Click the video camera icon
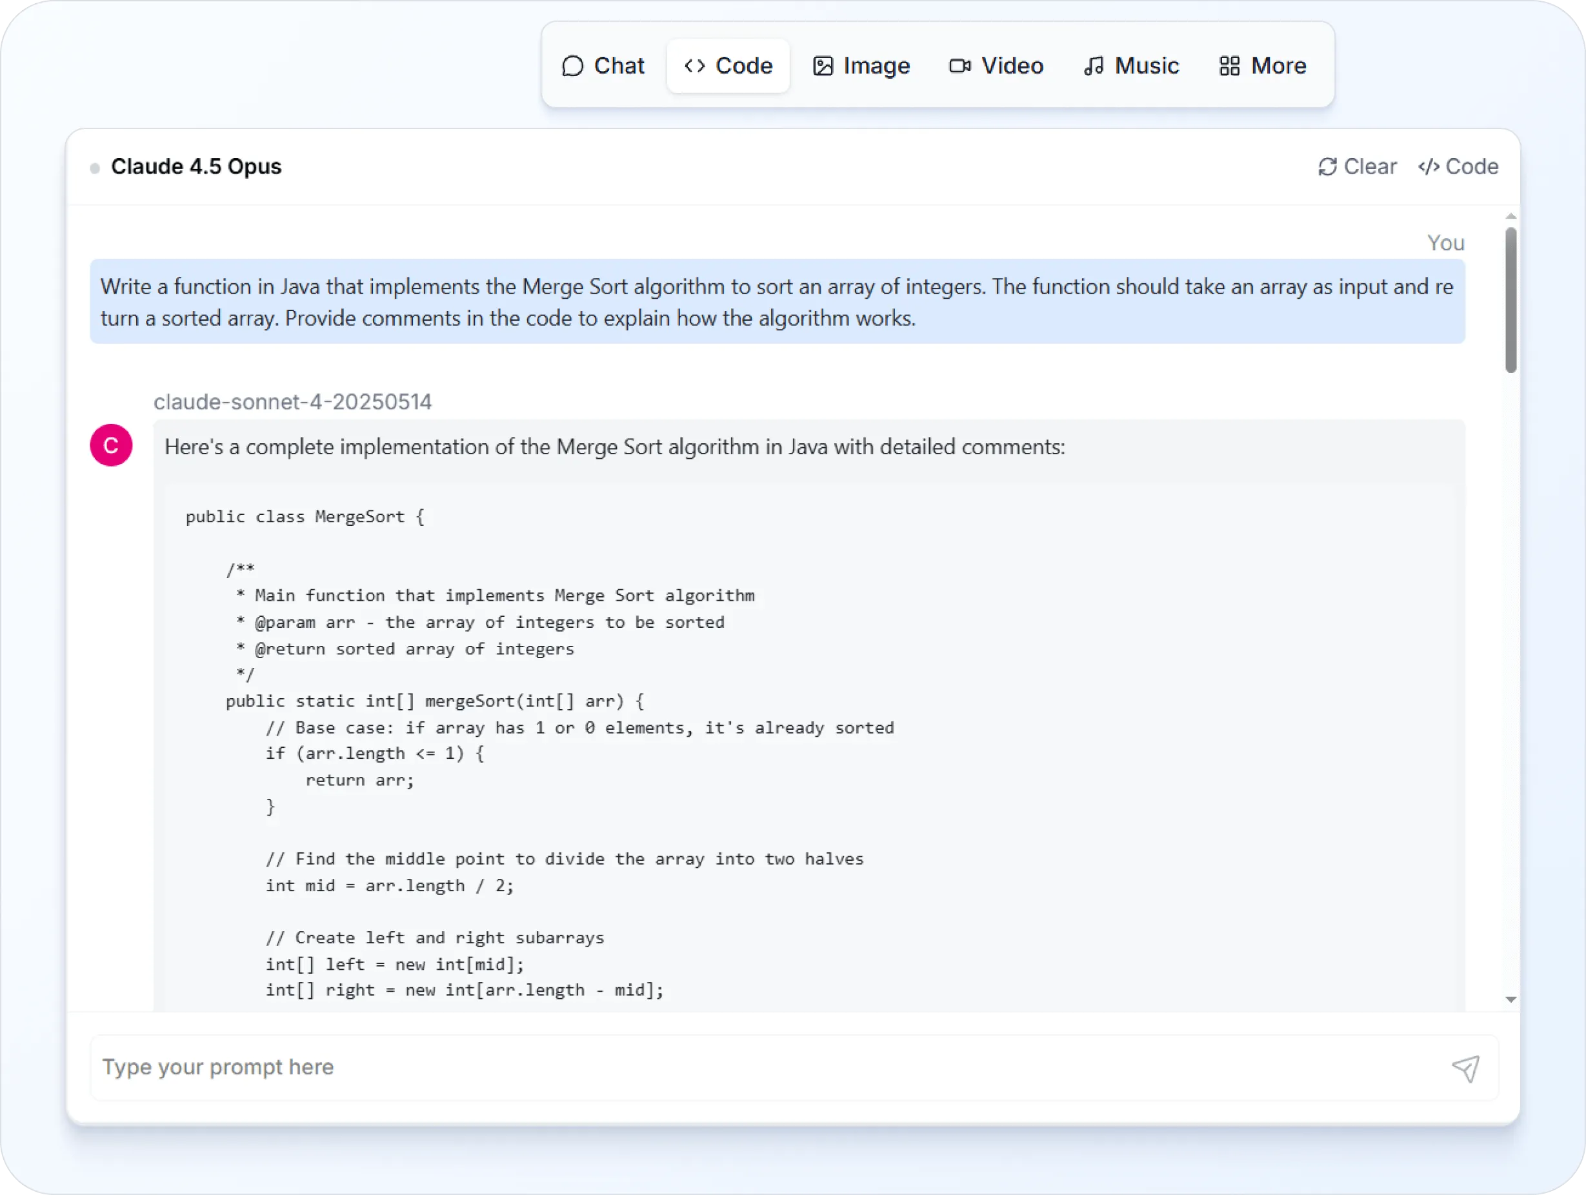This screenshot has height=1195, width=1586. [961, 65]
